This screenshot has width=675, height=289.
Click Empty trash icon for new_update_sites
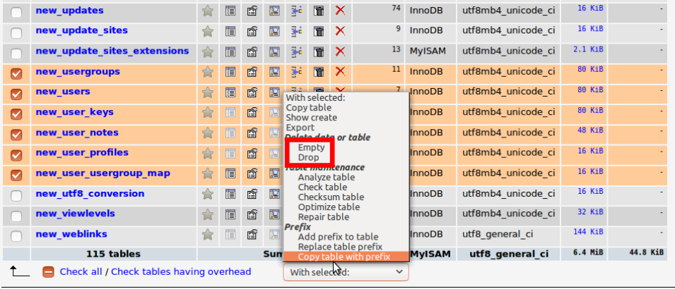pos(319,31)
